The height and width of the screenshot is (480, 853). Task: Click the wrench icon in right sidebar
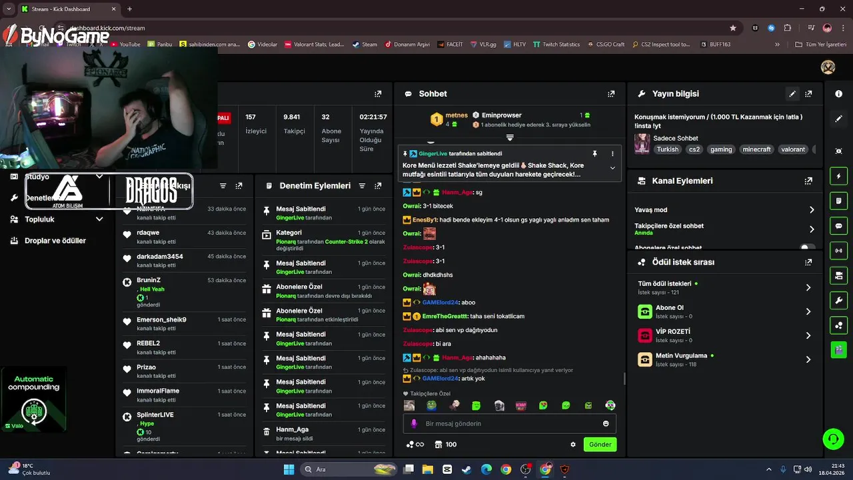pos(838,300)
